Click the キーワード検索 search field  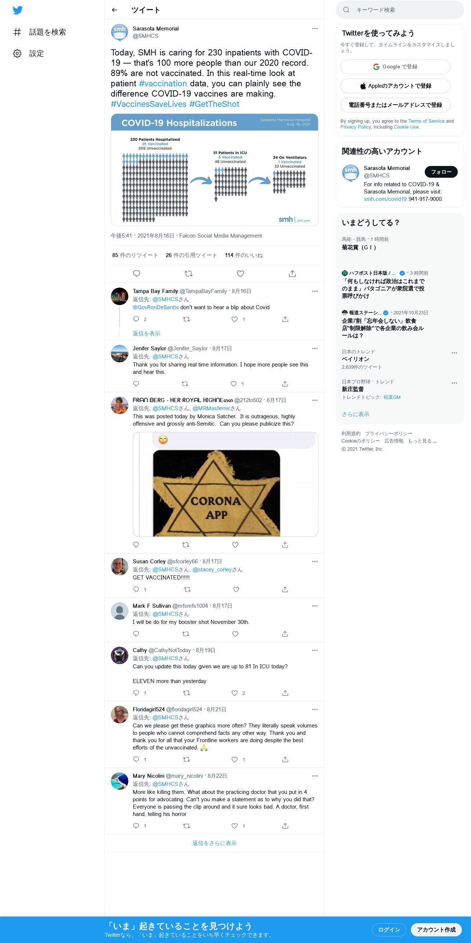point(400,10)
